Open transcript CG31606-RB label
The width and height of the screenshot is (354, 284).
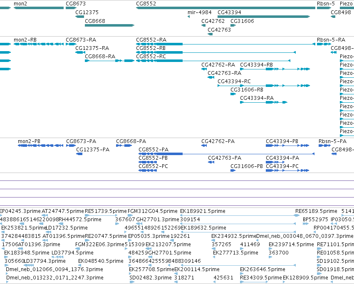click(247, 90)
